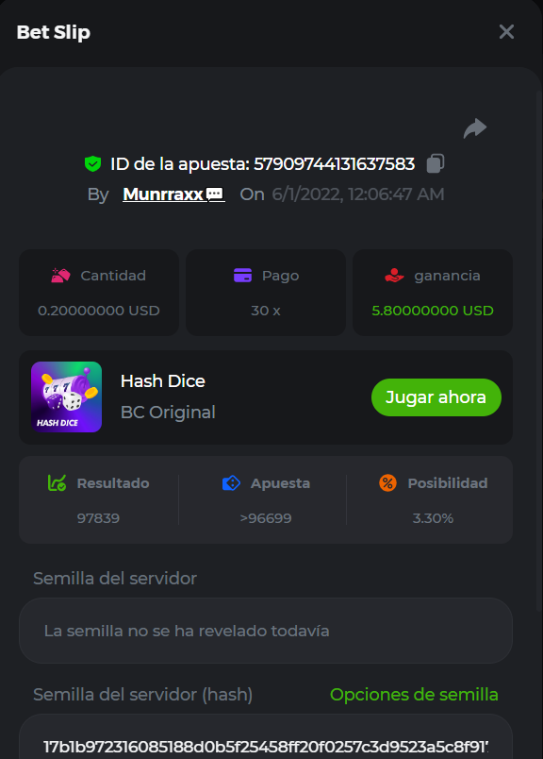Click the red ganancia profit icon
The width and height of the screenshot is (543, 759).
coord(394,276)
